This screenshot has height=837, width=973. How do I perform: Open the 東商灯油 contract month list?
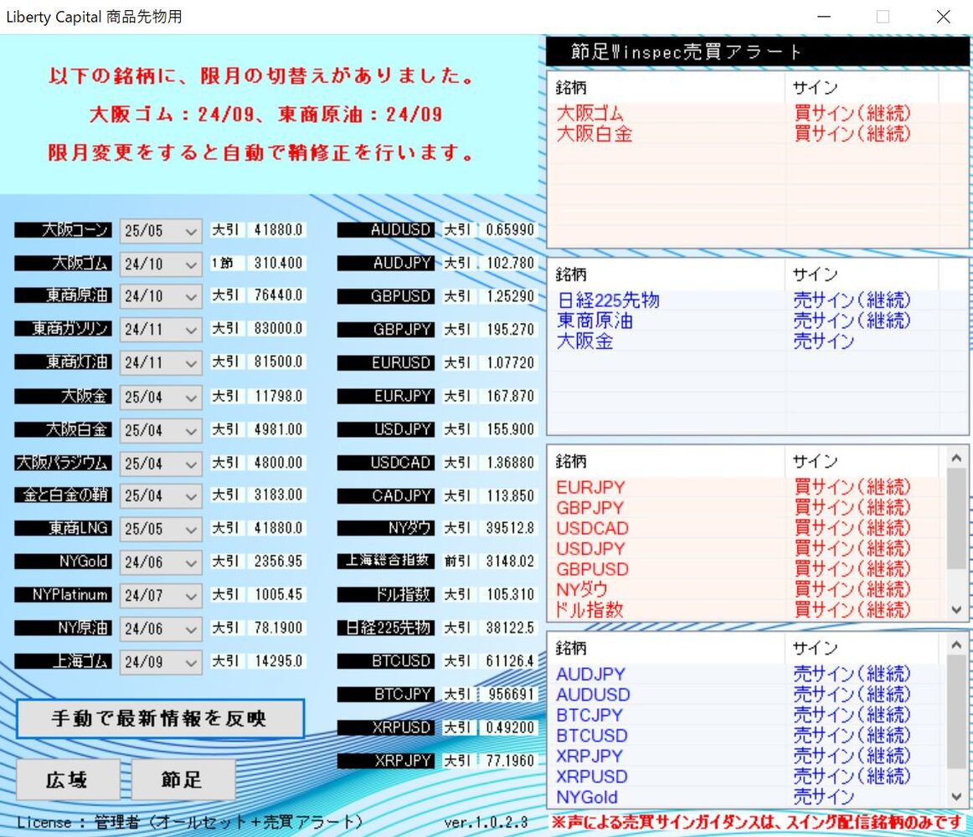[161, 362]
